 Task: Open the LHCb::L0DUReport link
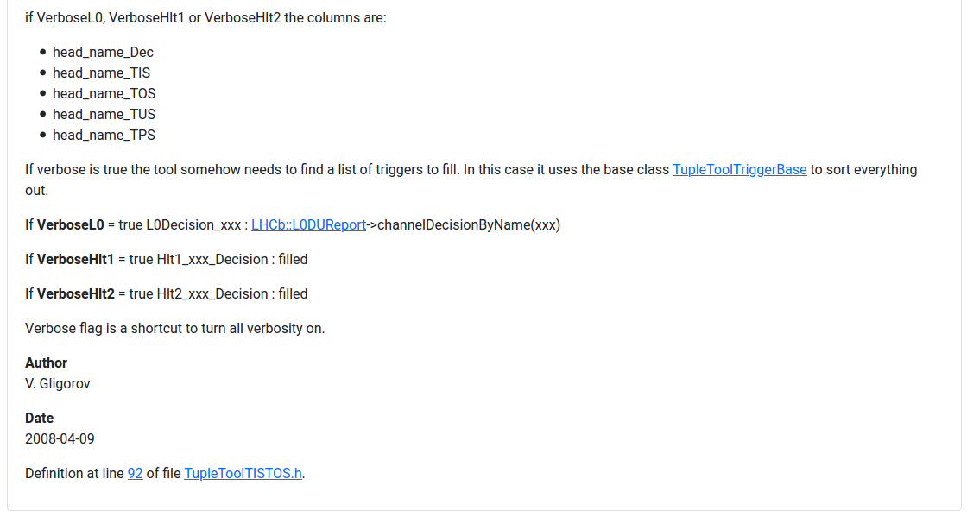pos(308,225)
